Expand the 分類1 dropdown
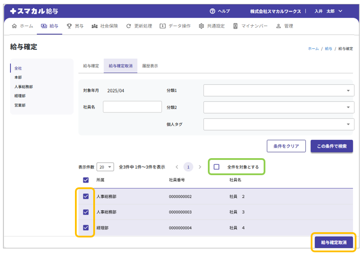 pos(278,91)
